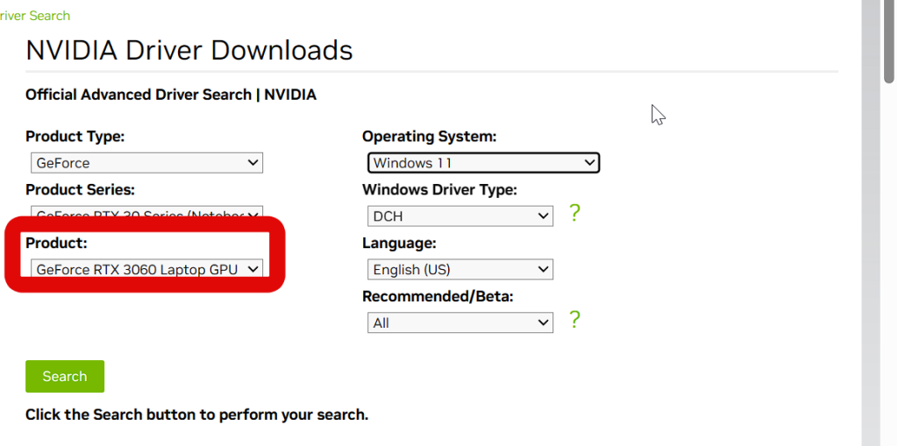Expand the Recommended/Beta dropdown showing All
The height and width of the screenshot is (446, 898).
pyautogui.click(x=460, y=323)
